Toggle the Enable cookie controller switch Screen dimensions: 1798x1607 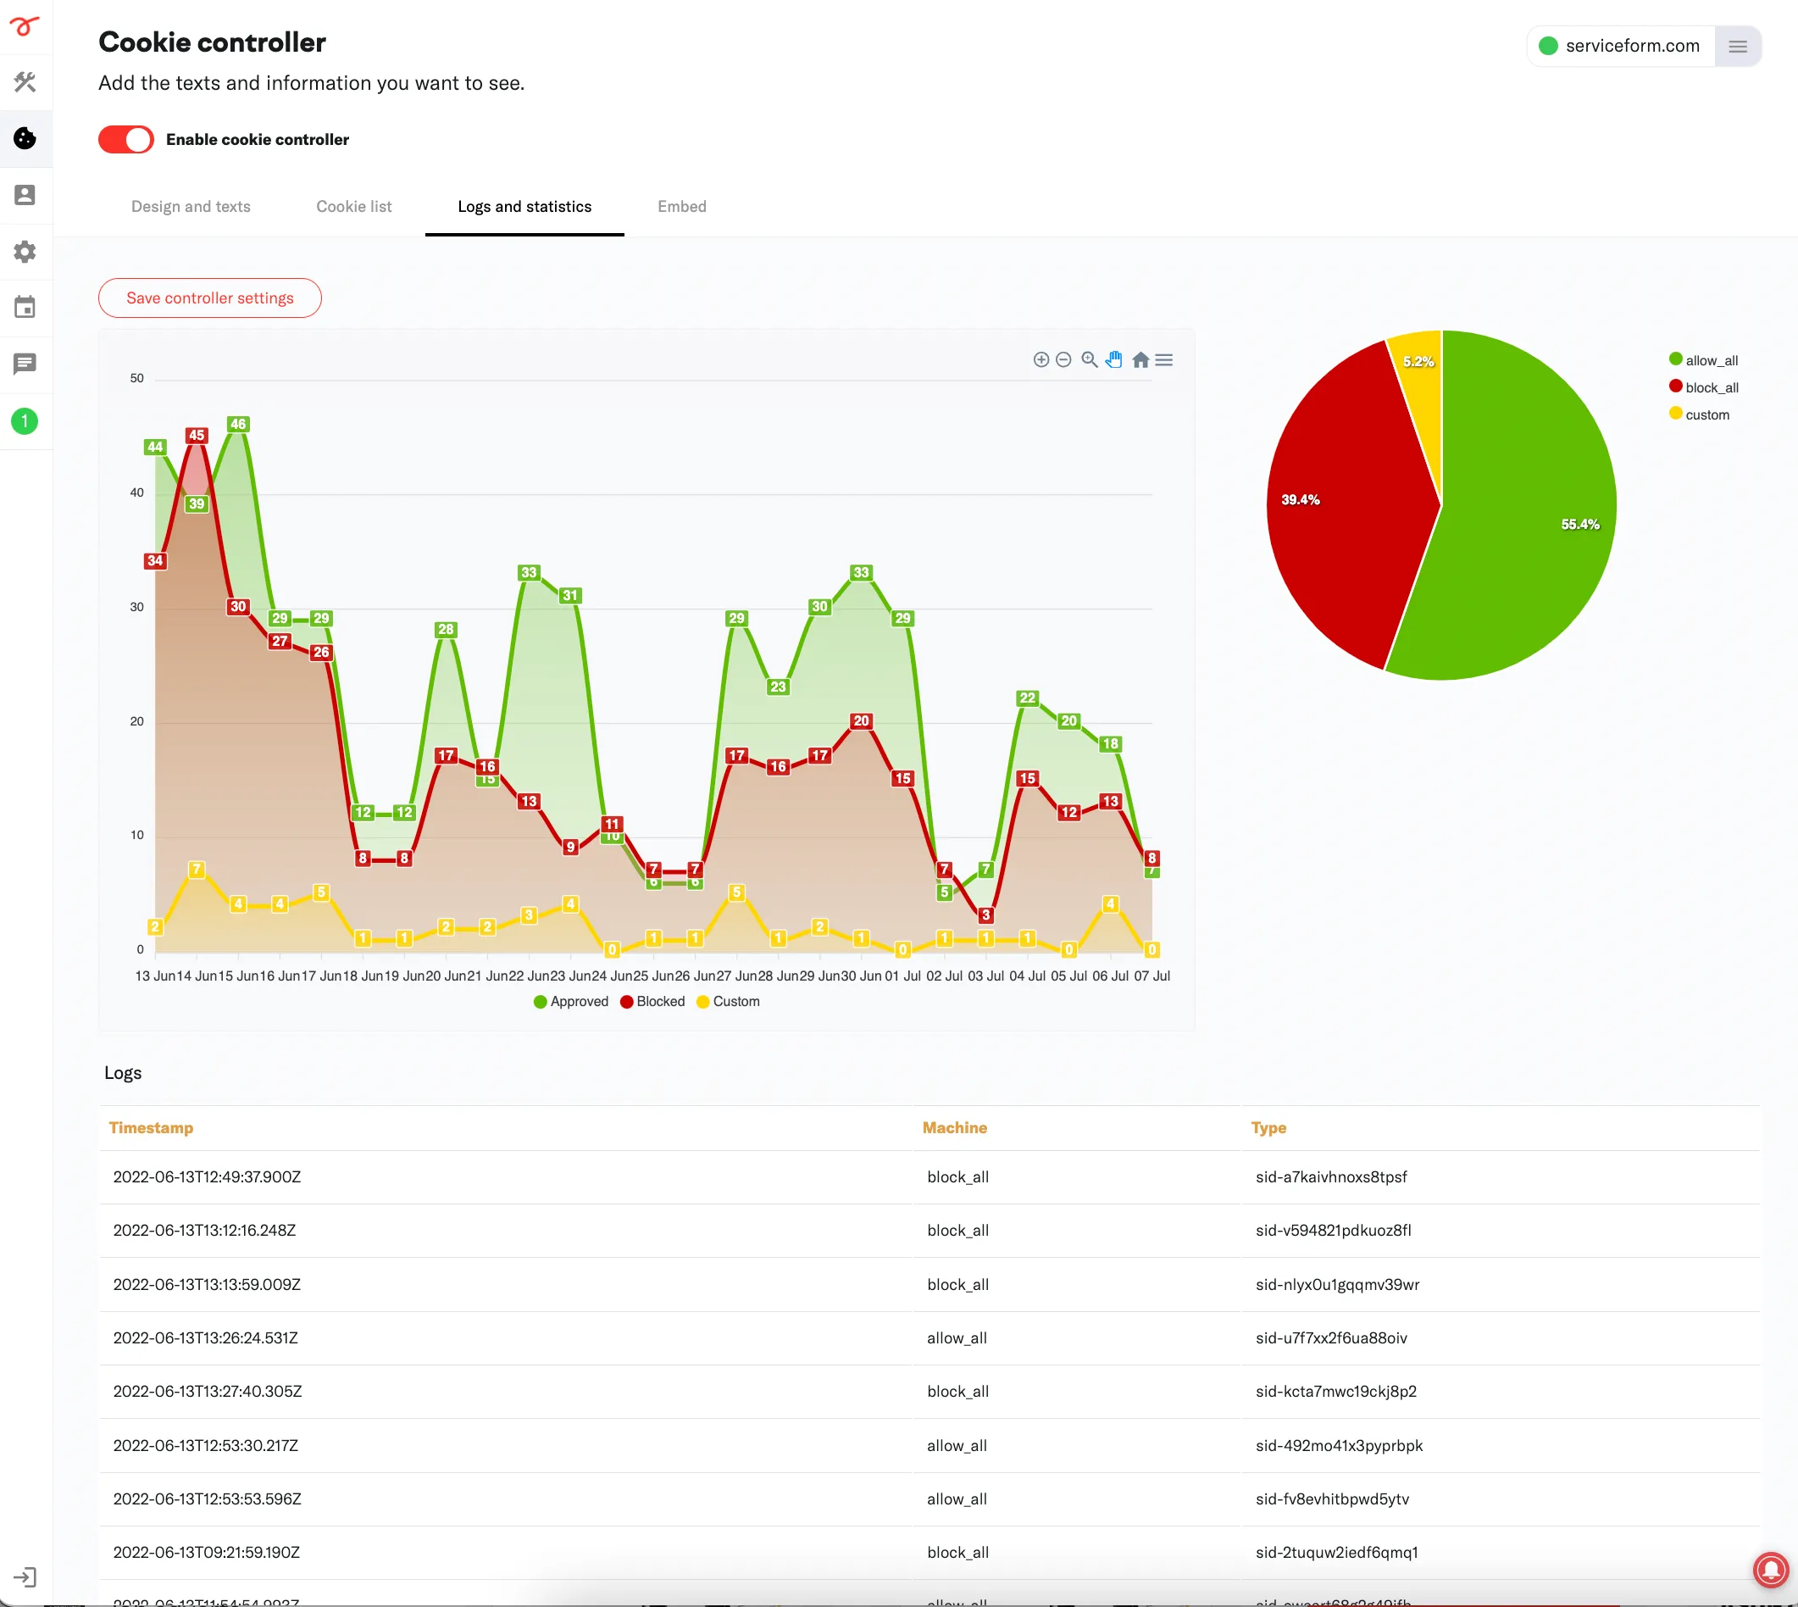(126, 140)
